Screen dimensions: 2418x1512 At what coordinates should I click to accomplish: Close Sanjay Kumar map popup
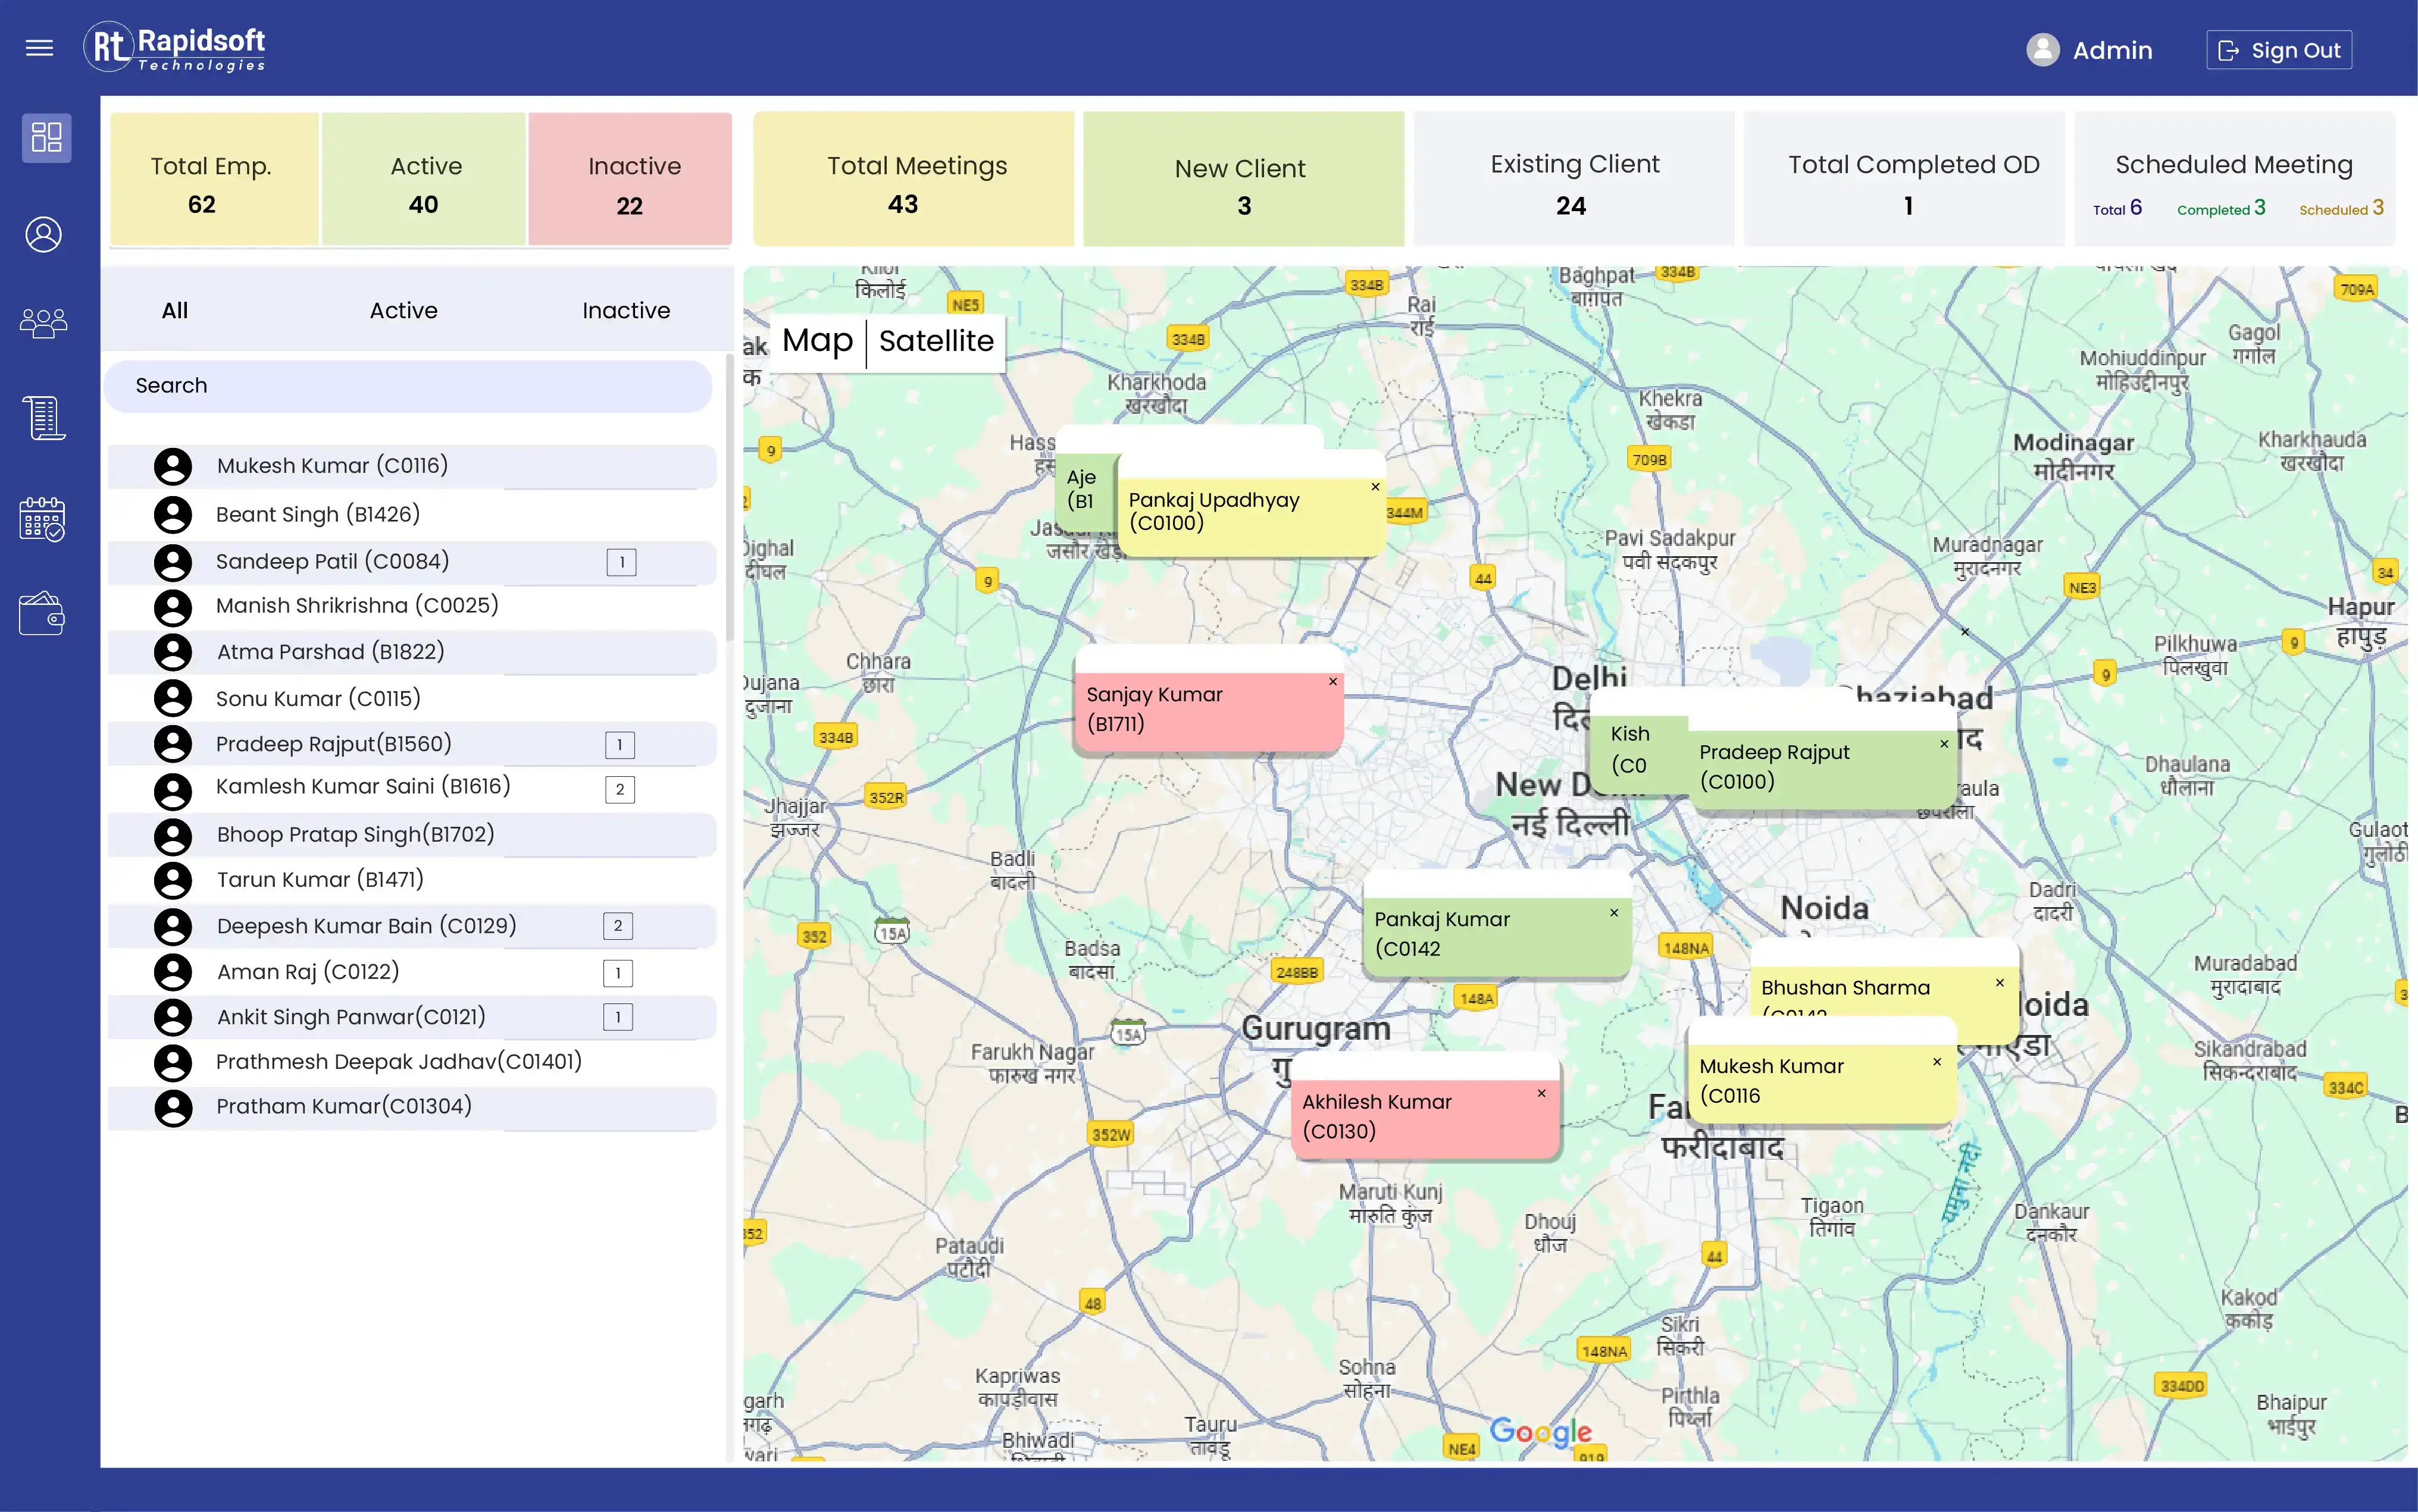point(1332,682)
